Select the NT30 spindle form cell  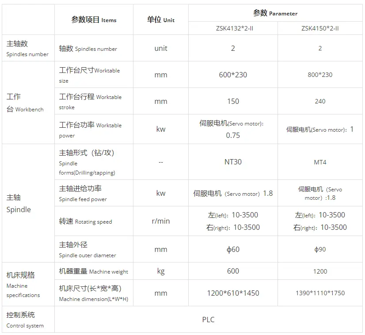point(233,162)
